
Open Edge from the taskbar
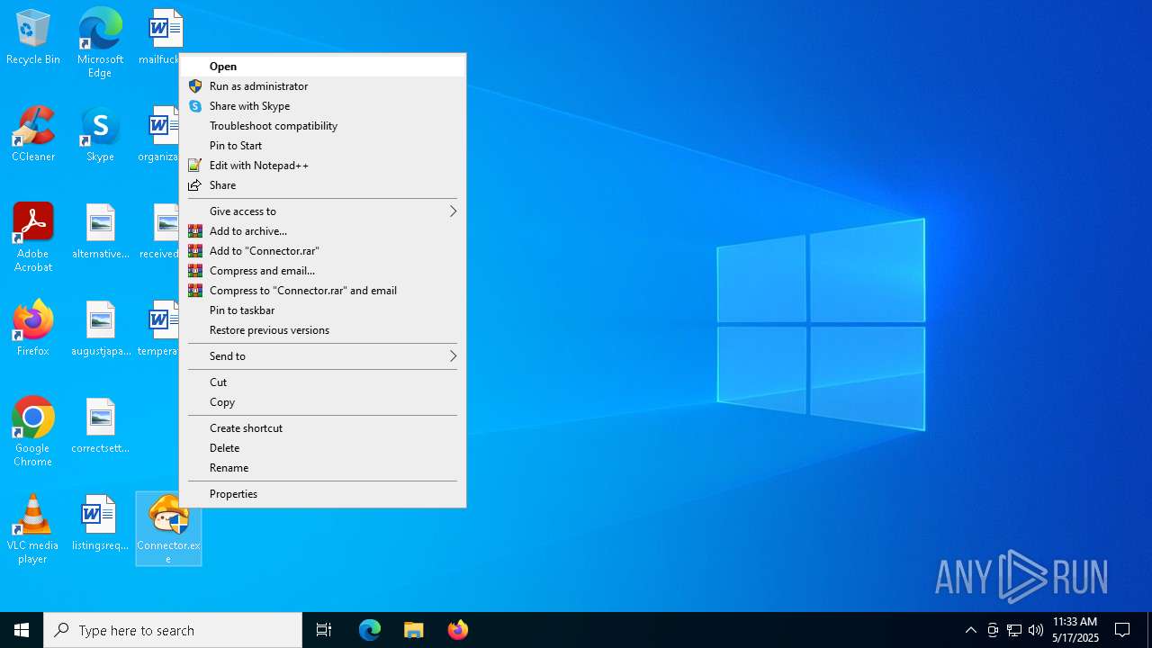[370, 630]
